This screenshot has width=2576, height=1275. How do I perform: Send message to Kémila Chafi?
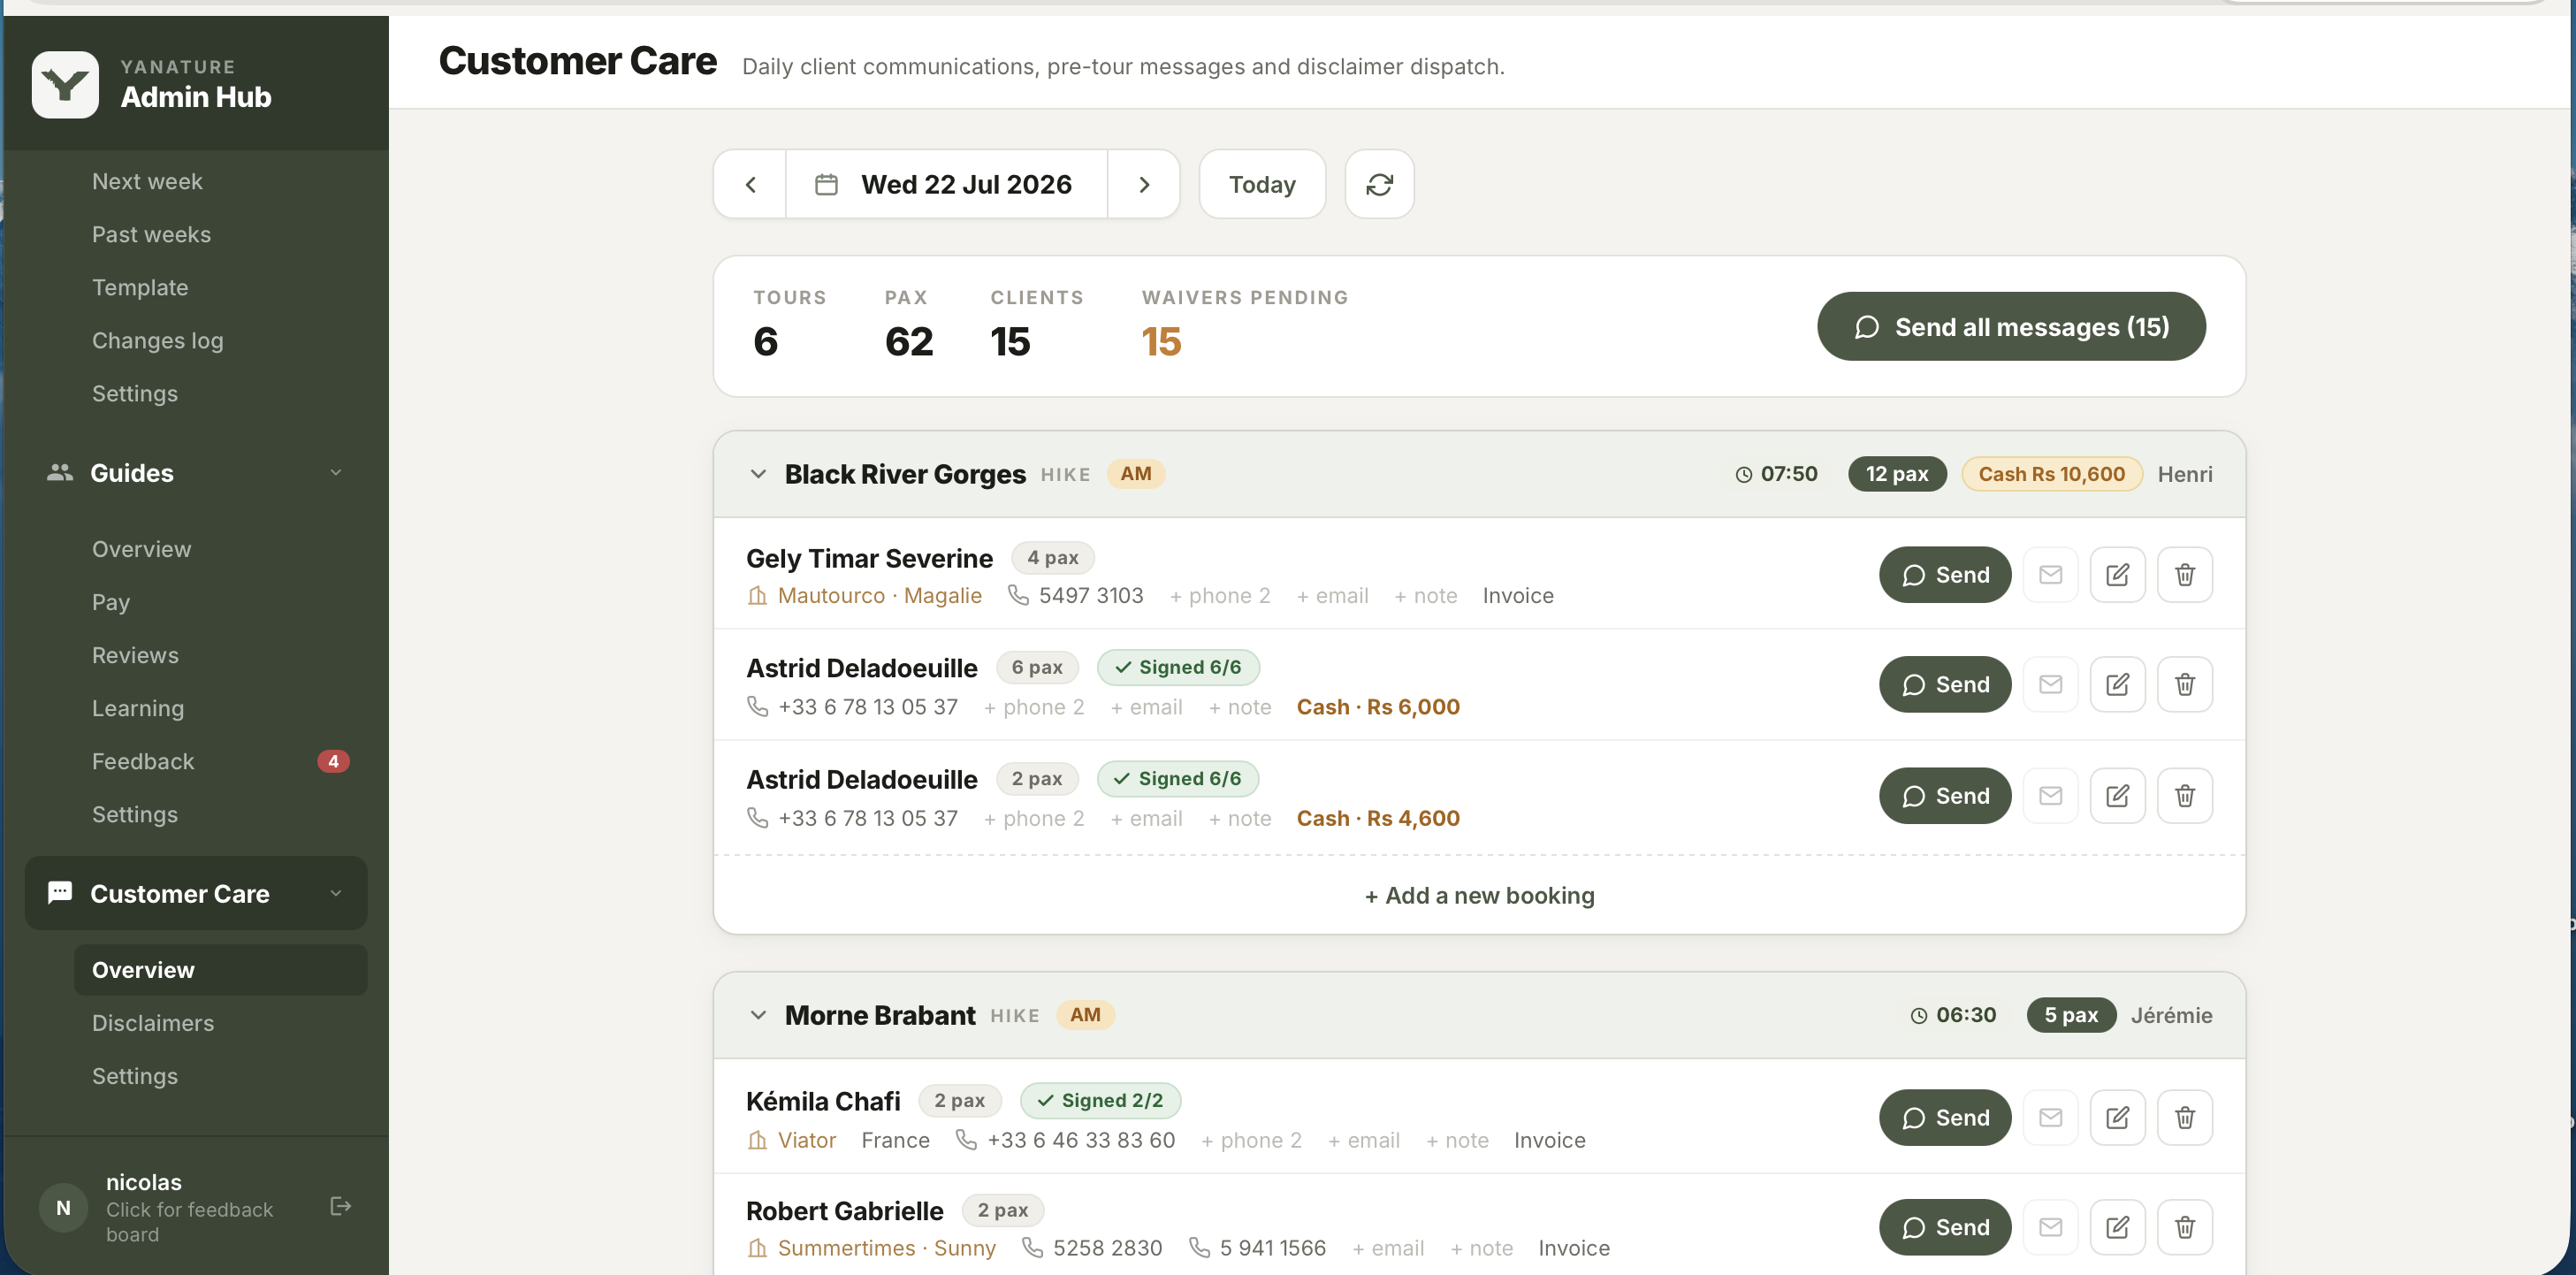pos(1944,1117)
